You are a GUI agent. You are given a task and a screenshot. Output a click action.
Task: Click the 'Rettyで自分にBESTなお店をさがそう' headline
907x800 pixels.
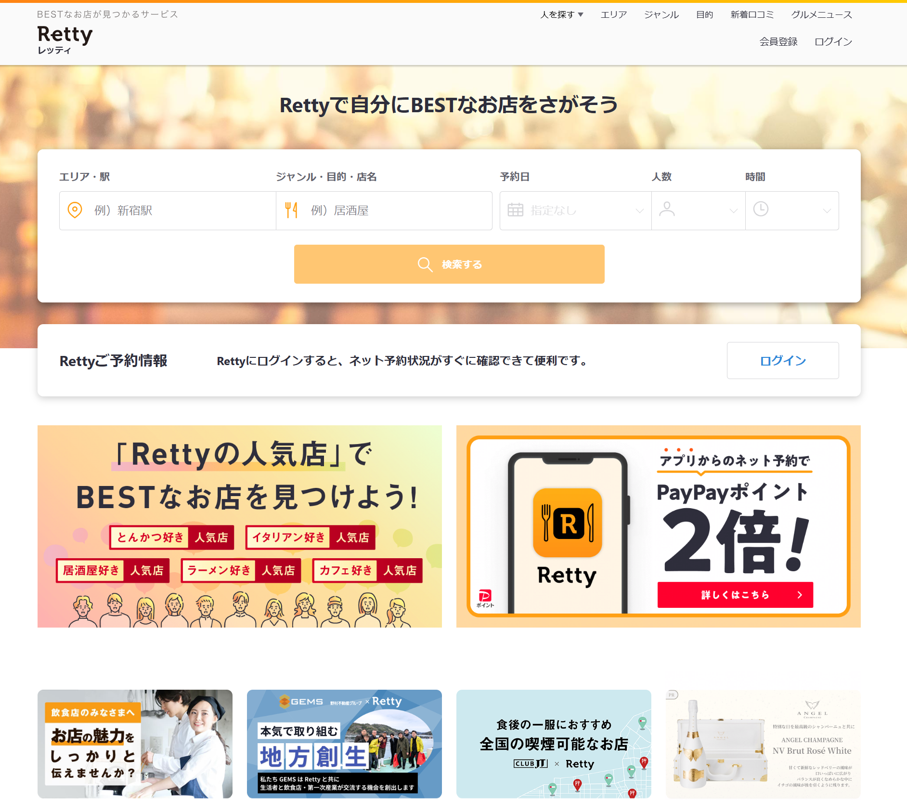point(449,105)
